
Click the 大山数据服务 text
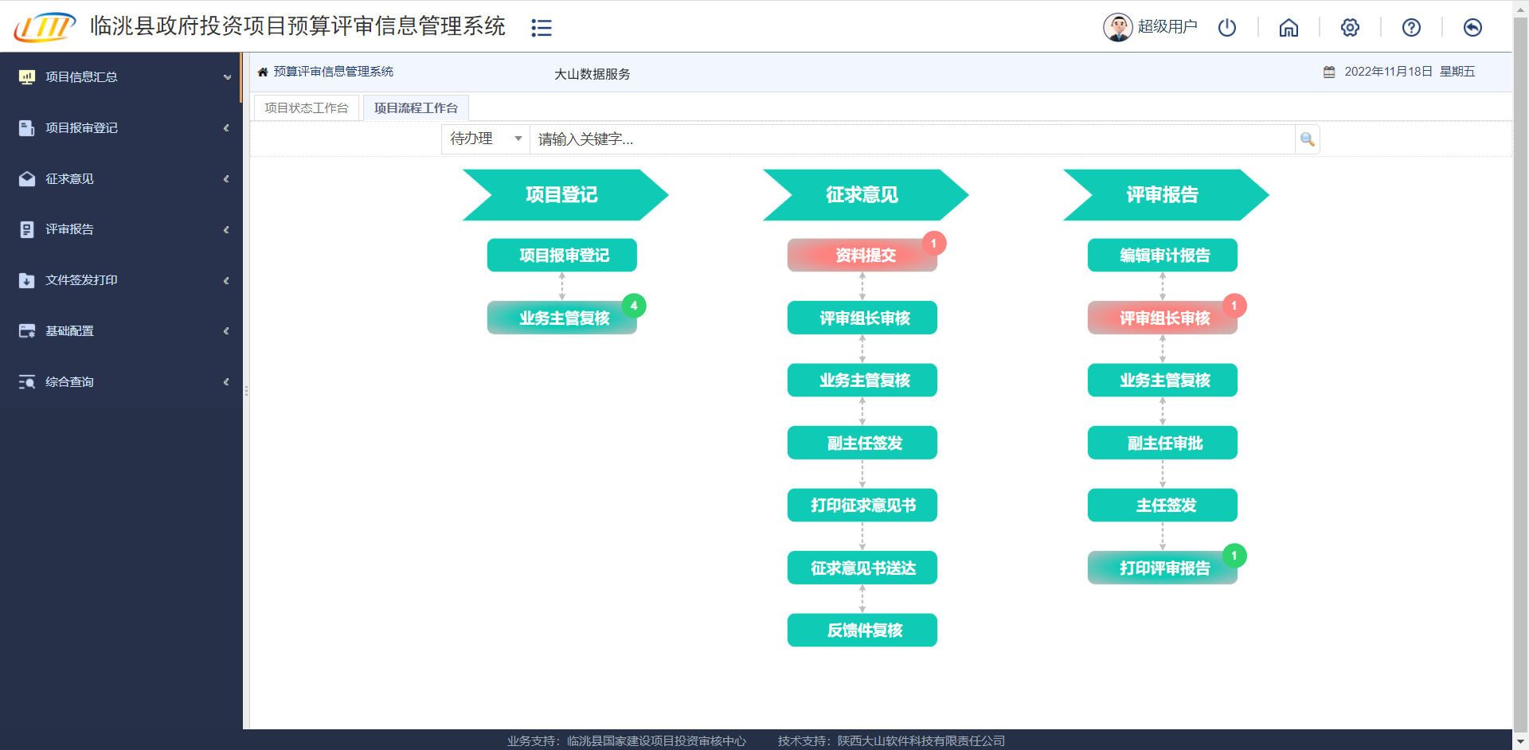click(592, 74)
